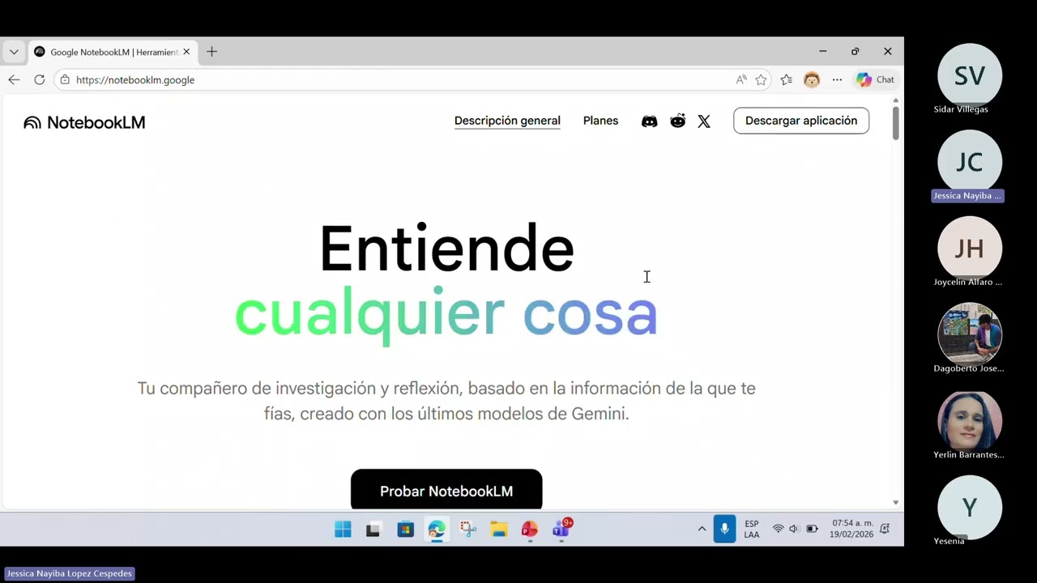Screen dimensions: 1037x583
Task: Click the site info lock icon
Action: point(65,79)
